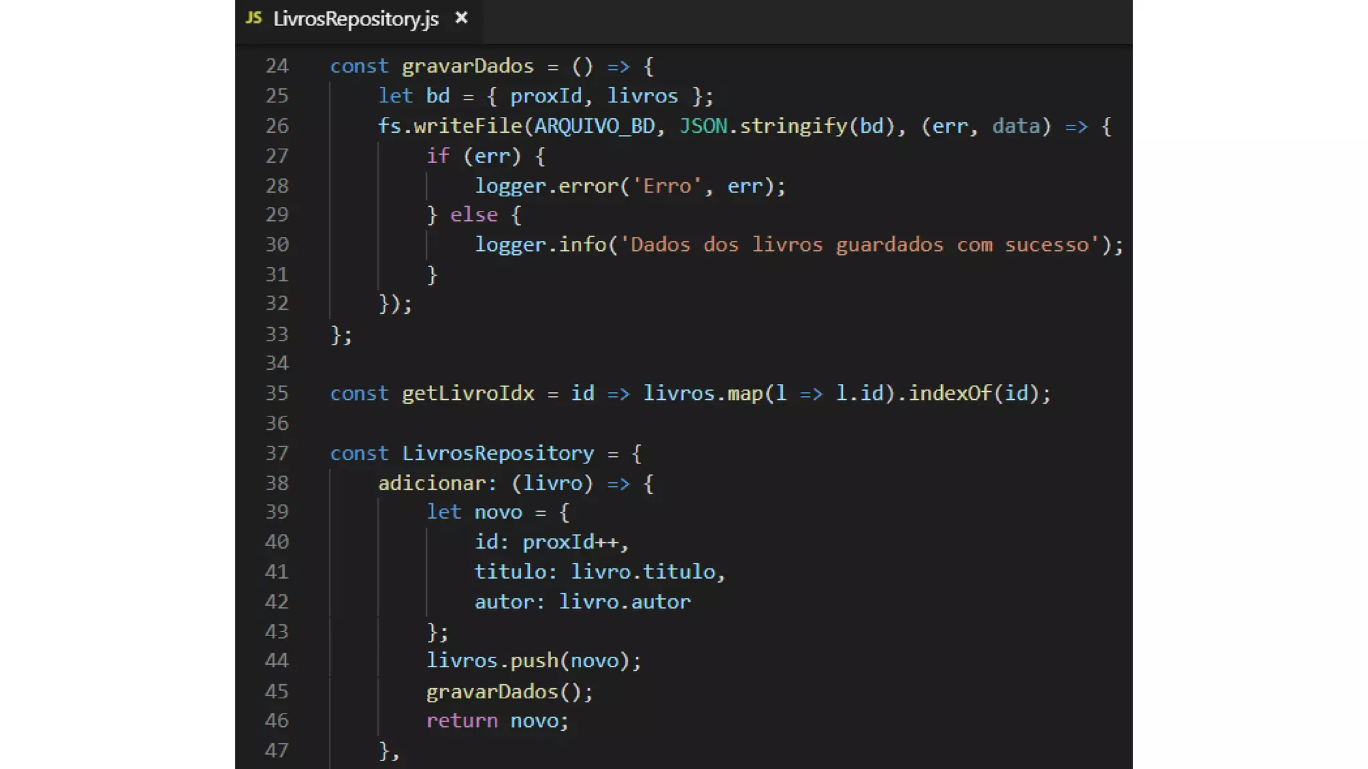Image resolution: width=1368 pixels, height=769 pixels.
Task: Click the 'Erro' string literal
Action: tap(667, 186)
